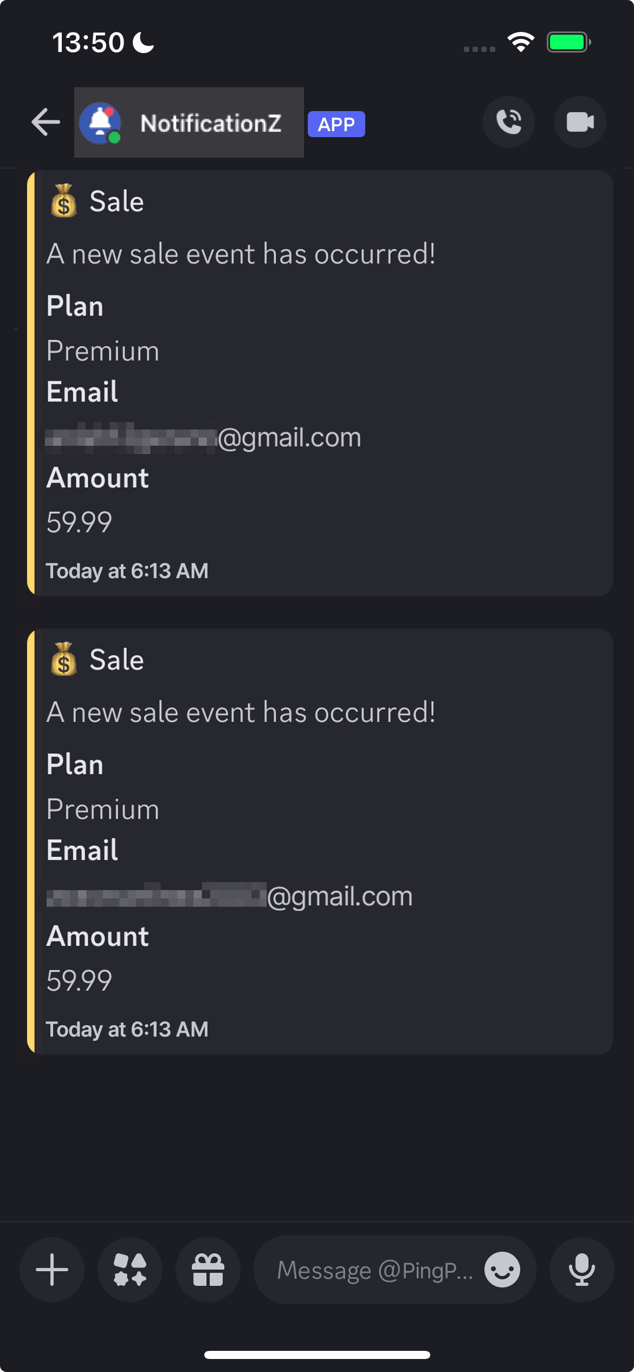Tap the microphone voice message icon
The width and height of the screenshot is (634, 1372).
pos(581,1270)
